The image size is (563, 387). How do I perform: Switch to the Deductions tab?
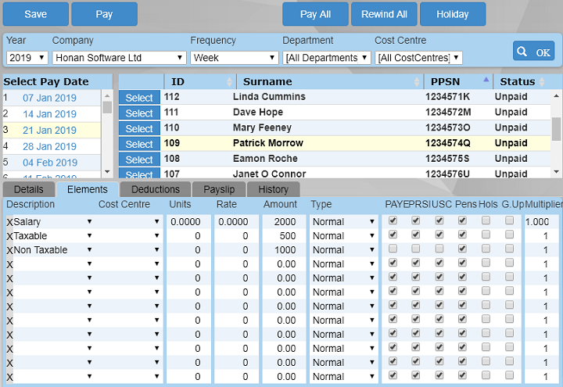click(x=155, y=189)
